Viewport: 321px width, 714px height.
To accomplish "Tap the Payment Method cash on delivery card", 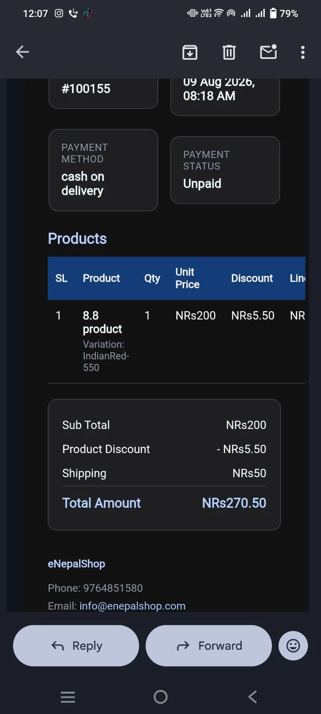I will pos(103,170).
